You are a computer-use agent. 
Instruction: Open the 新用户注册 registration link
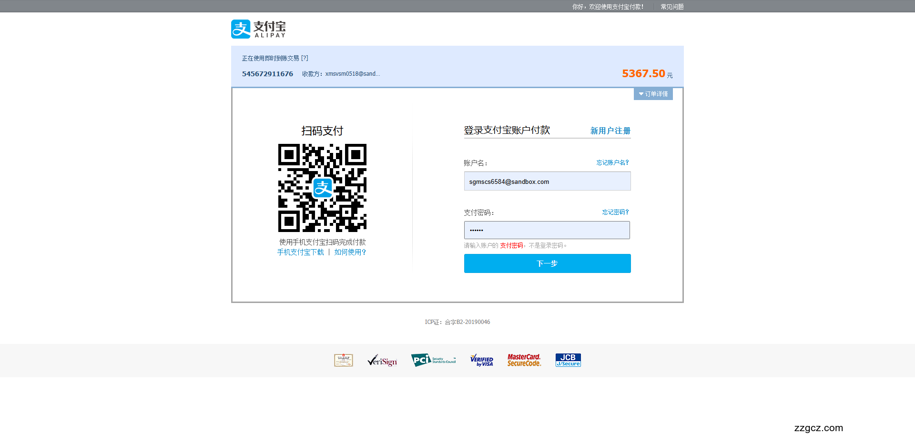tap(610, 131)
